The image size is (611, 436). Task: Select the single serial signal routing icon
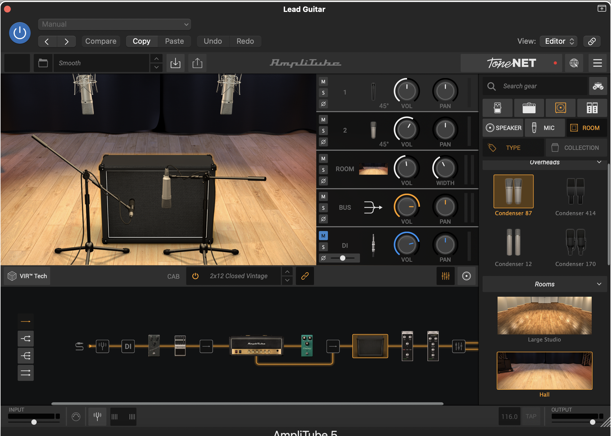pyautogui.click(x=26, y=322)
